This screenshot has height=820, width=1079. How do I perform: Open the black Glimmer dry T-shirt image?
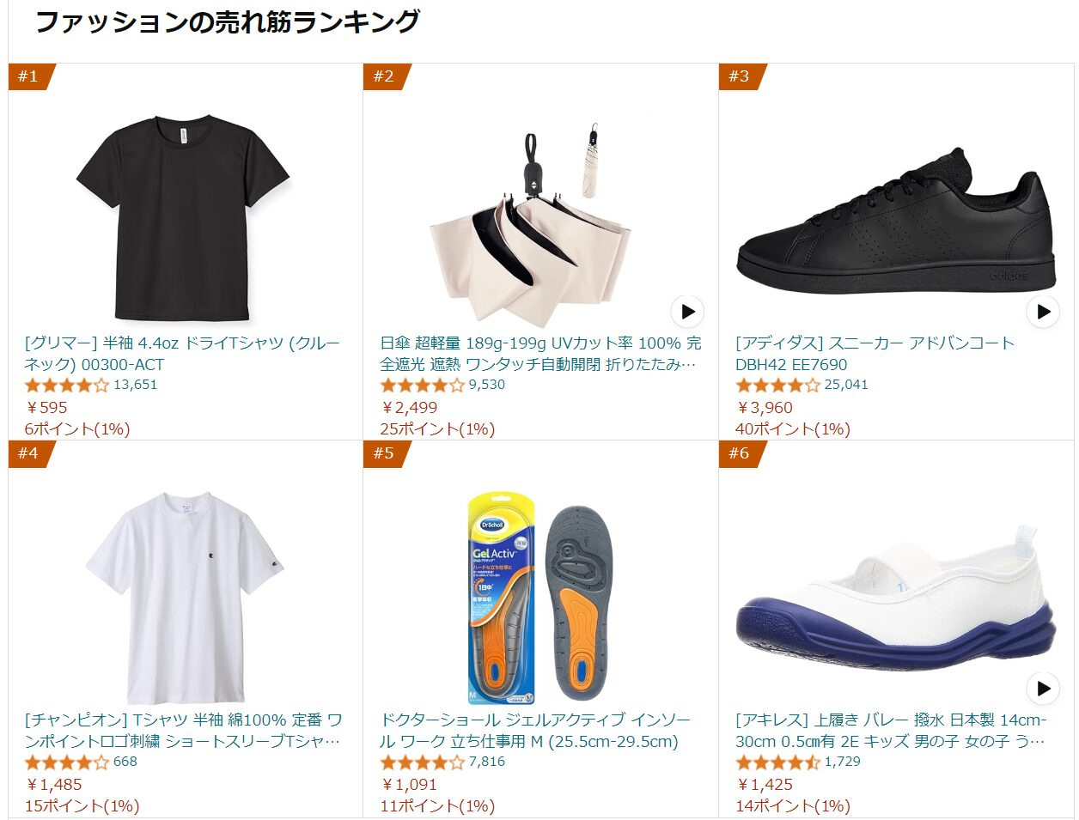pyautogui.click(x=183, y=219)
